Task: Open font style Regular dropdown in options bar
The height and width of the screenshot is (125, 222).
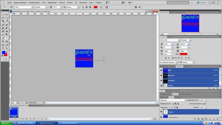Action: pos(46,7)
